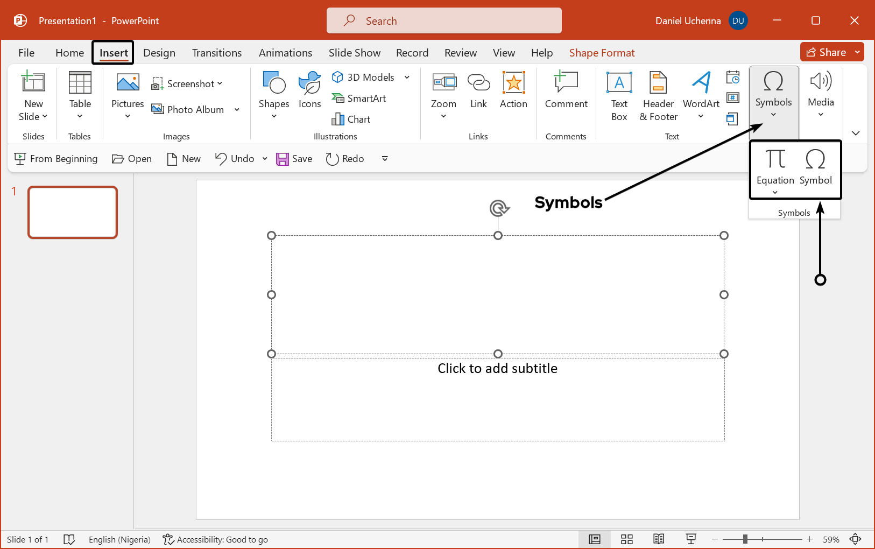
Task: Open the Design tab
Action: [159, 53]
